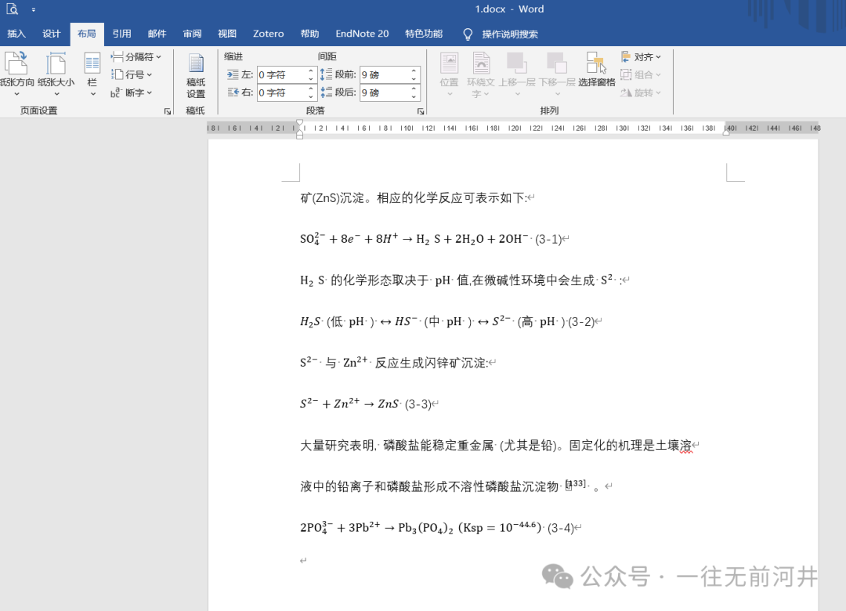Image resolution: width=846 pixels, height=611 pixels.
Task: Switch to the 审阅 review tab
Action: point(192,34)
